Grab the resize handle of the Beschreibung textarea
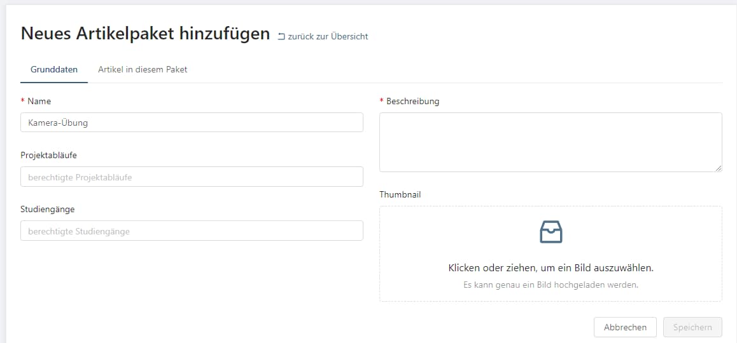The width and height of the screenshot is (737, 343). [x=718, y=168]
